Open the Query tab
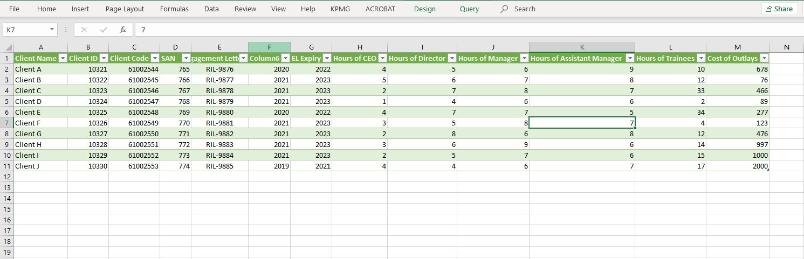 click(469, 9)
